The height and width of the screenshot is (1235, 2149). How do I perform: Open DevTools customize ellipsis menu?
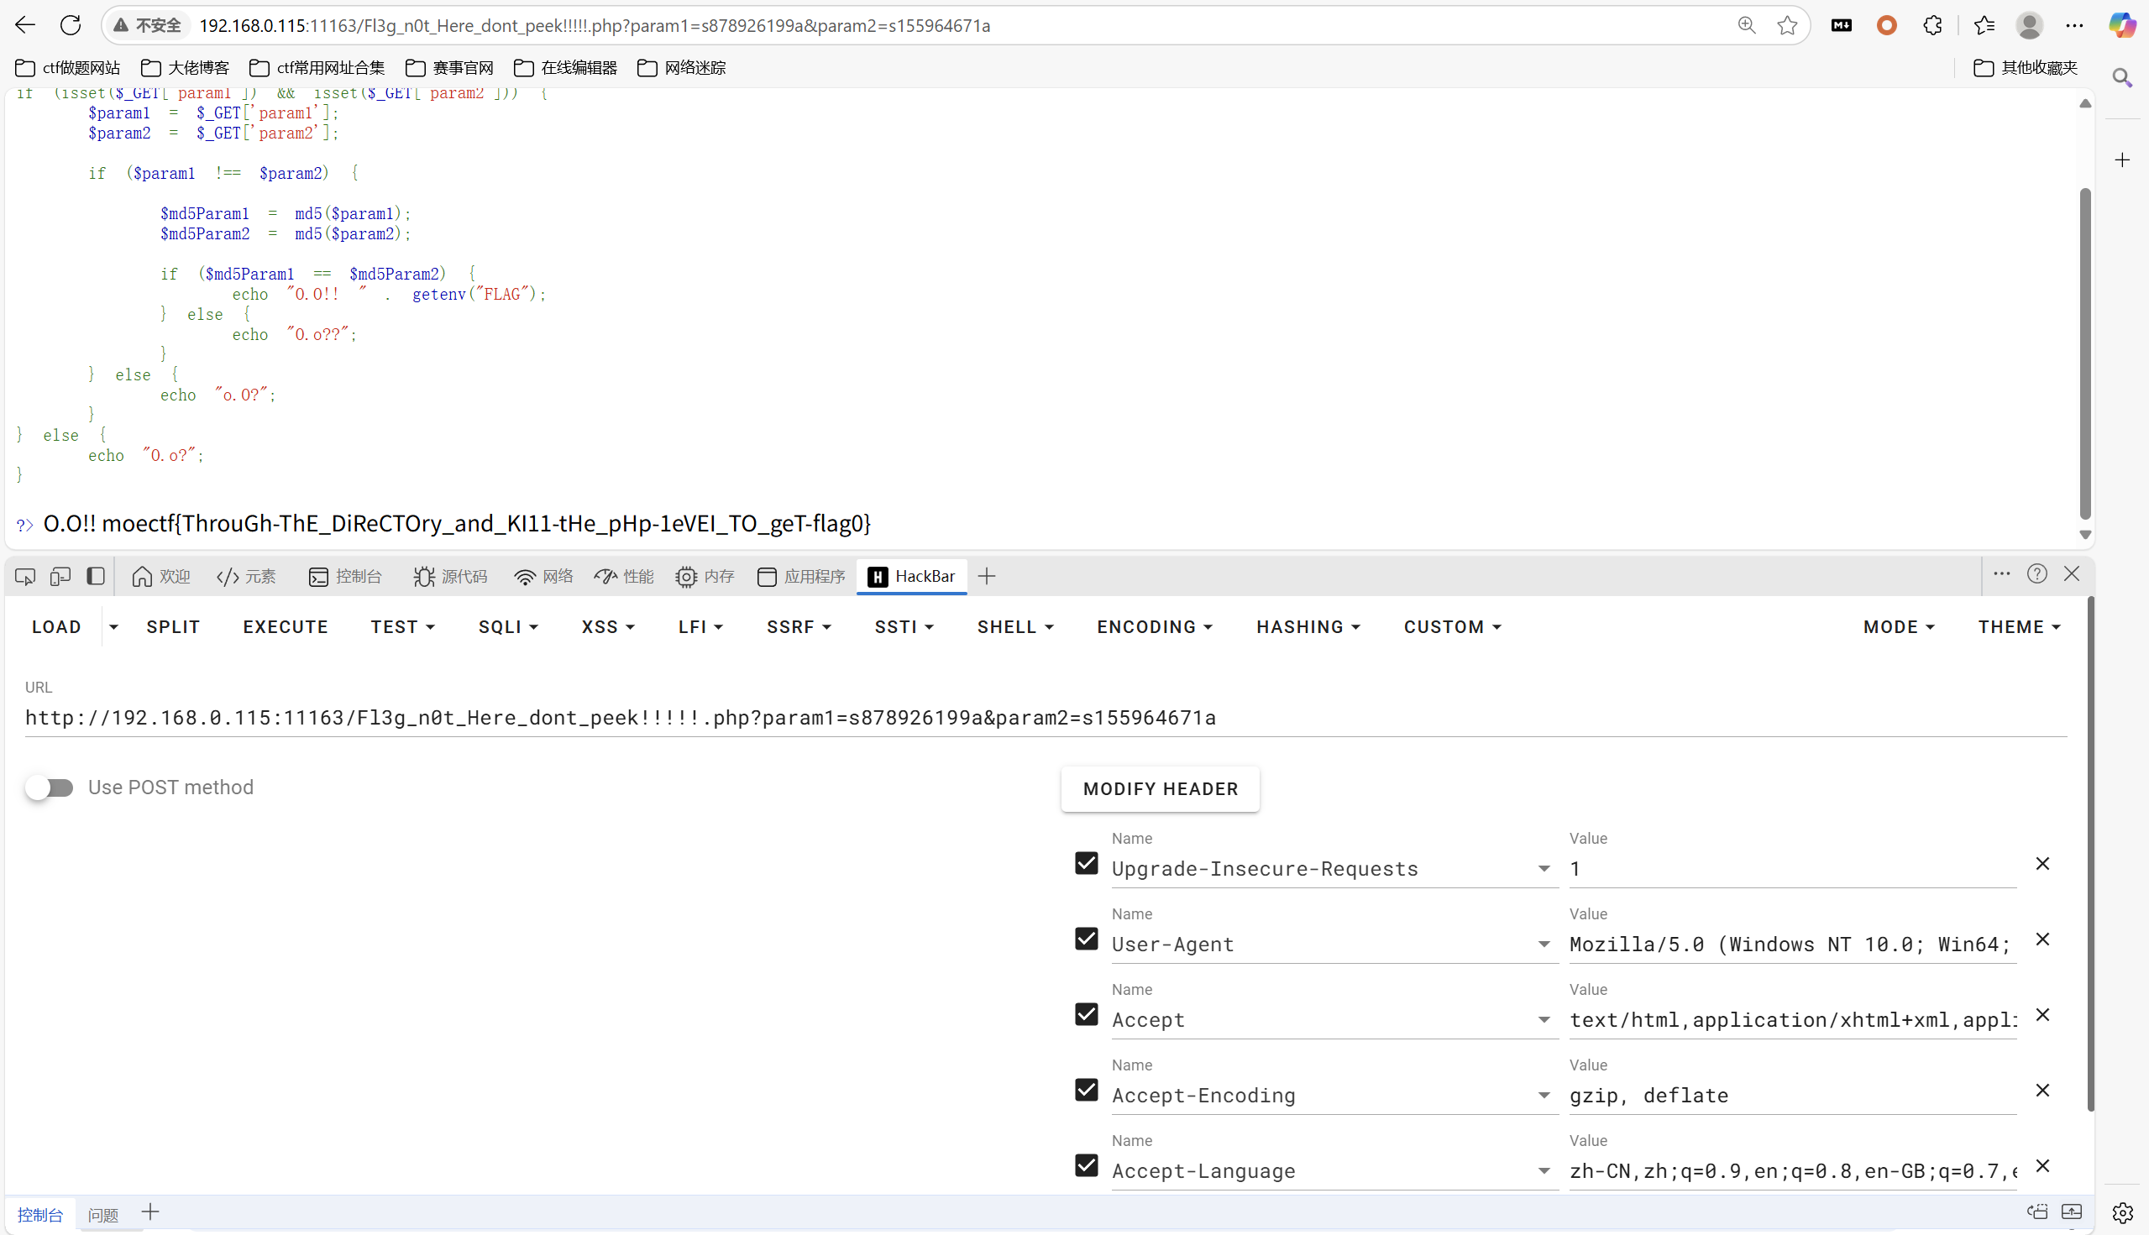coord(2002,574)
